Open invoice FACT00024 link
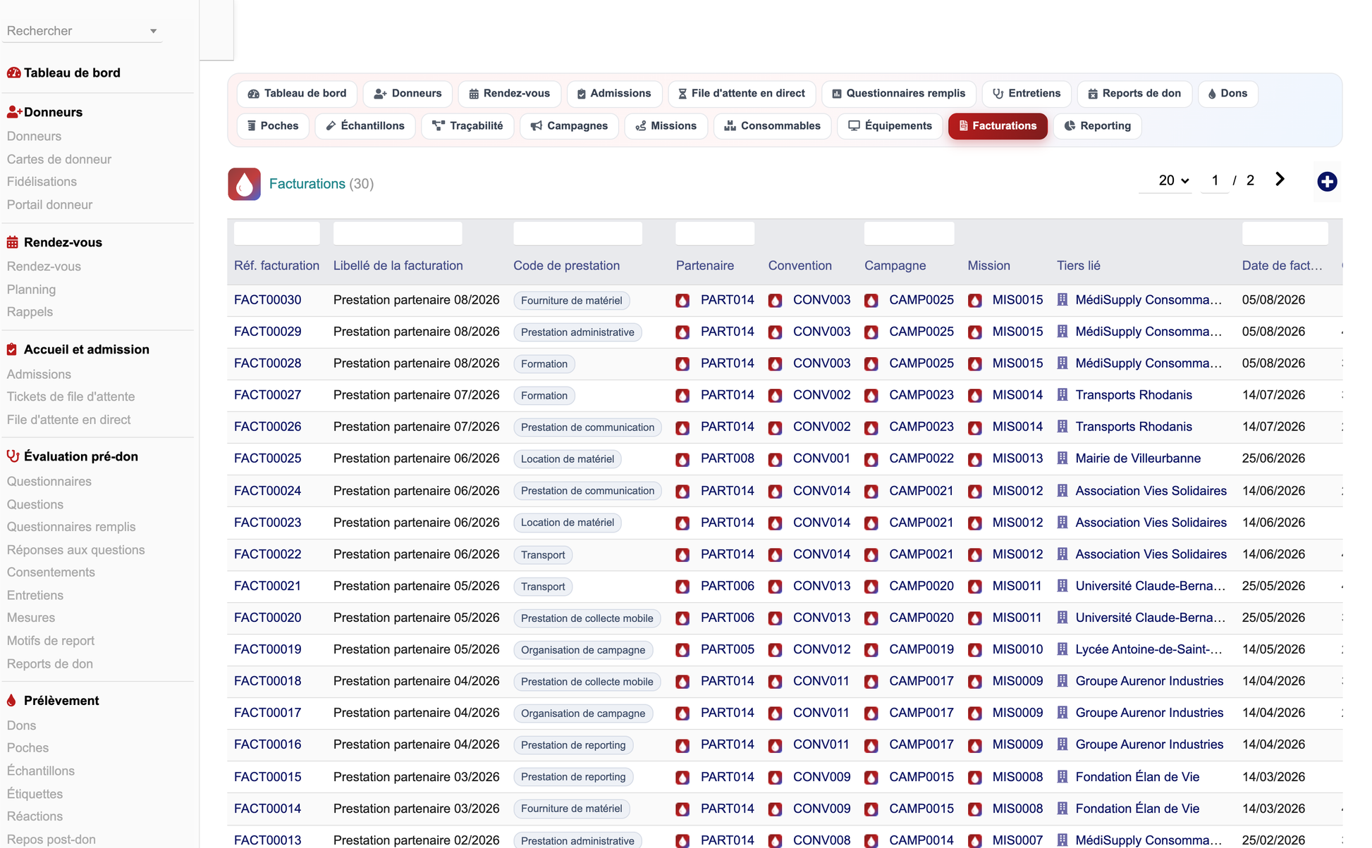The width and height of the screenshot is (1372, 848). click(x=267, y=490)
